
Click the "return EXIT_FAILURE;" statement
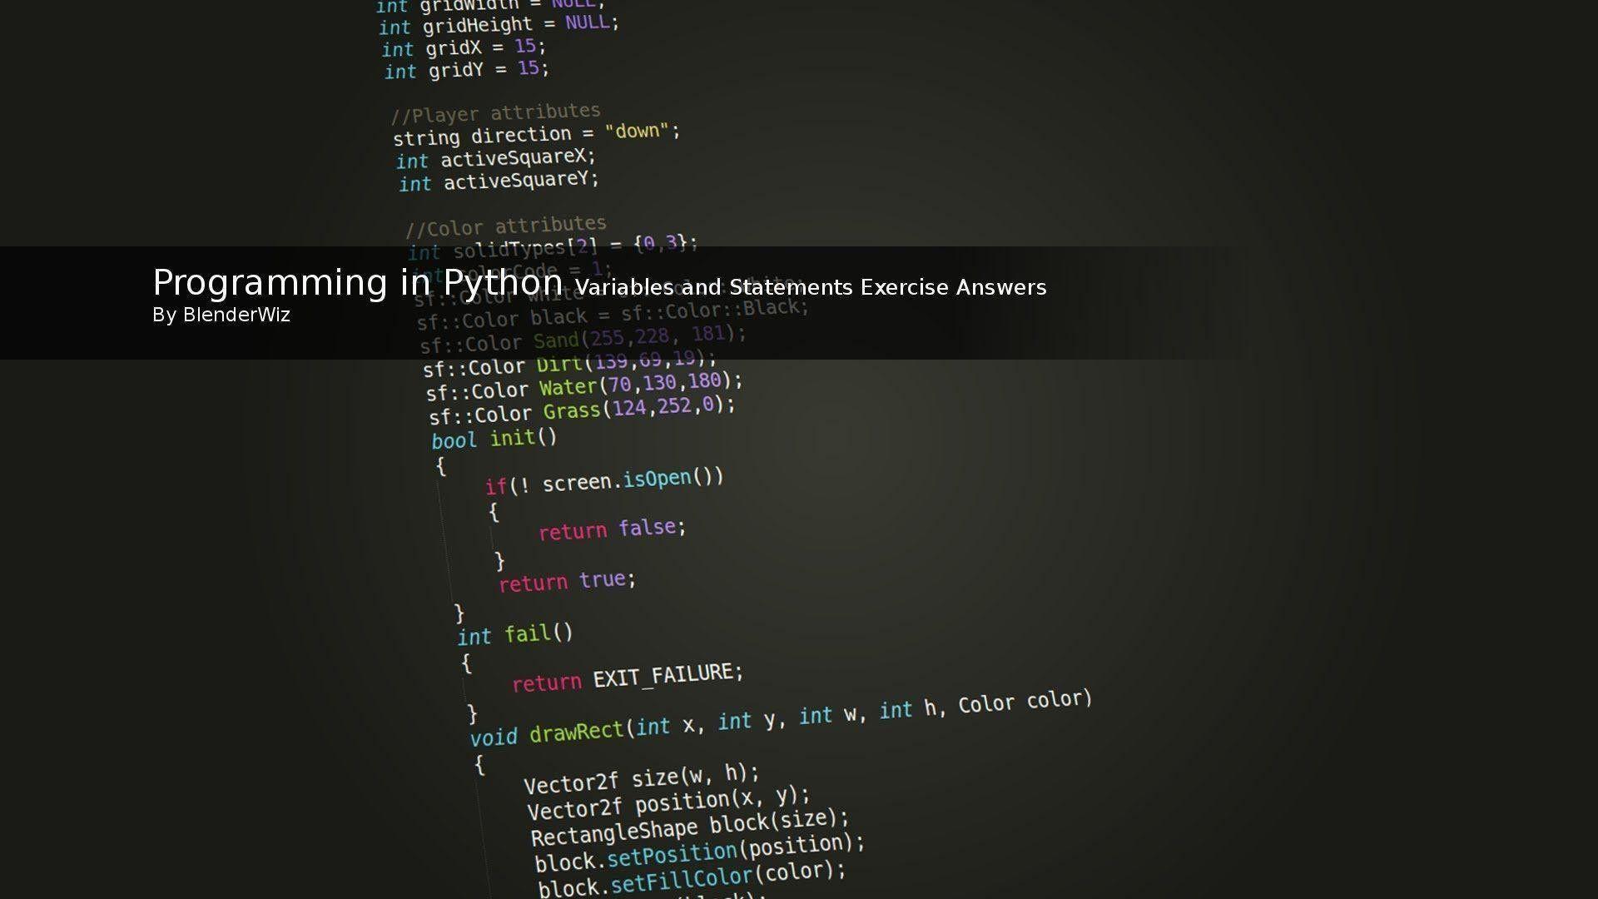(627, 678)
